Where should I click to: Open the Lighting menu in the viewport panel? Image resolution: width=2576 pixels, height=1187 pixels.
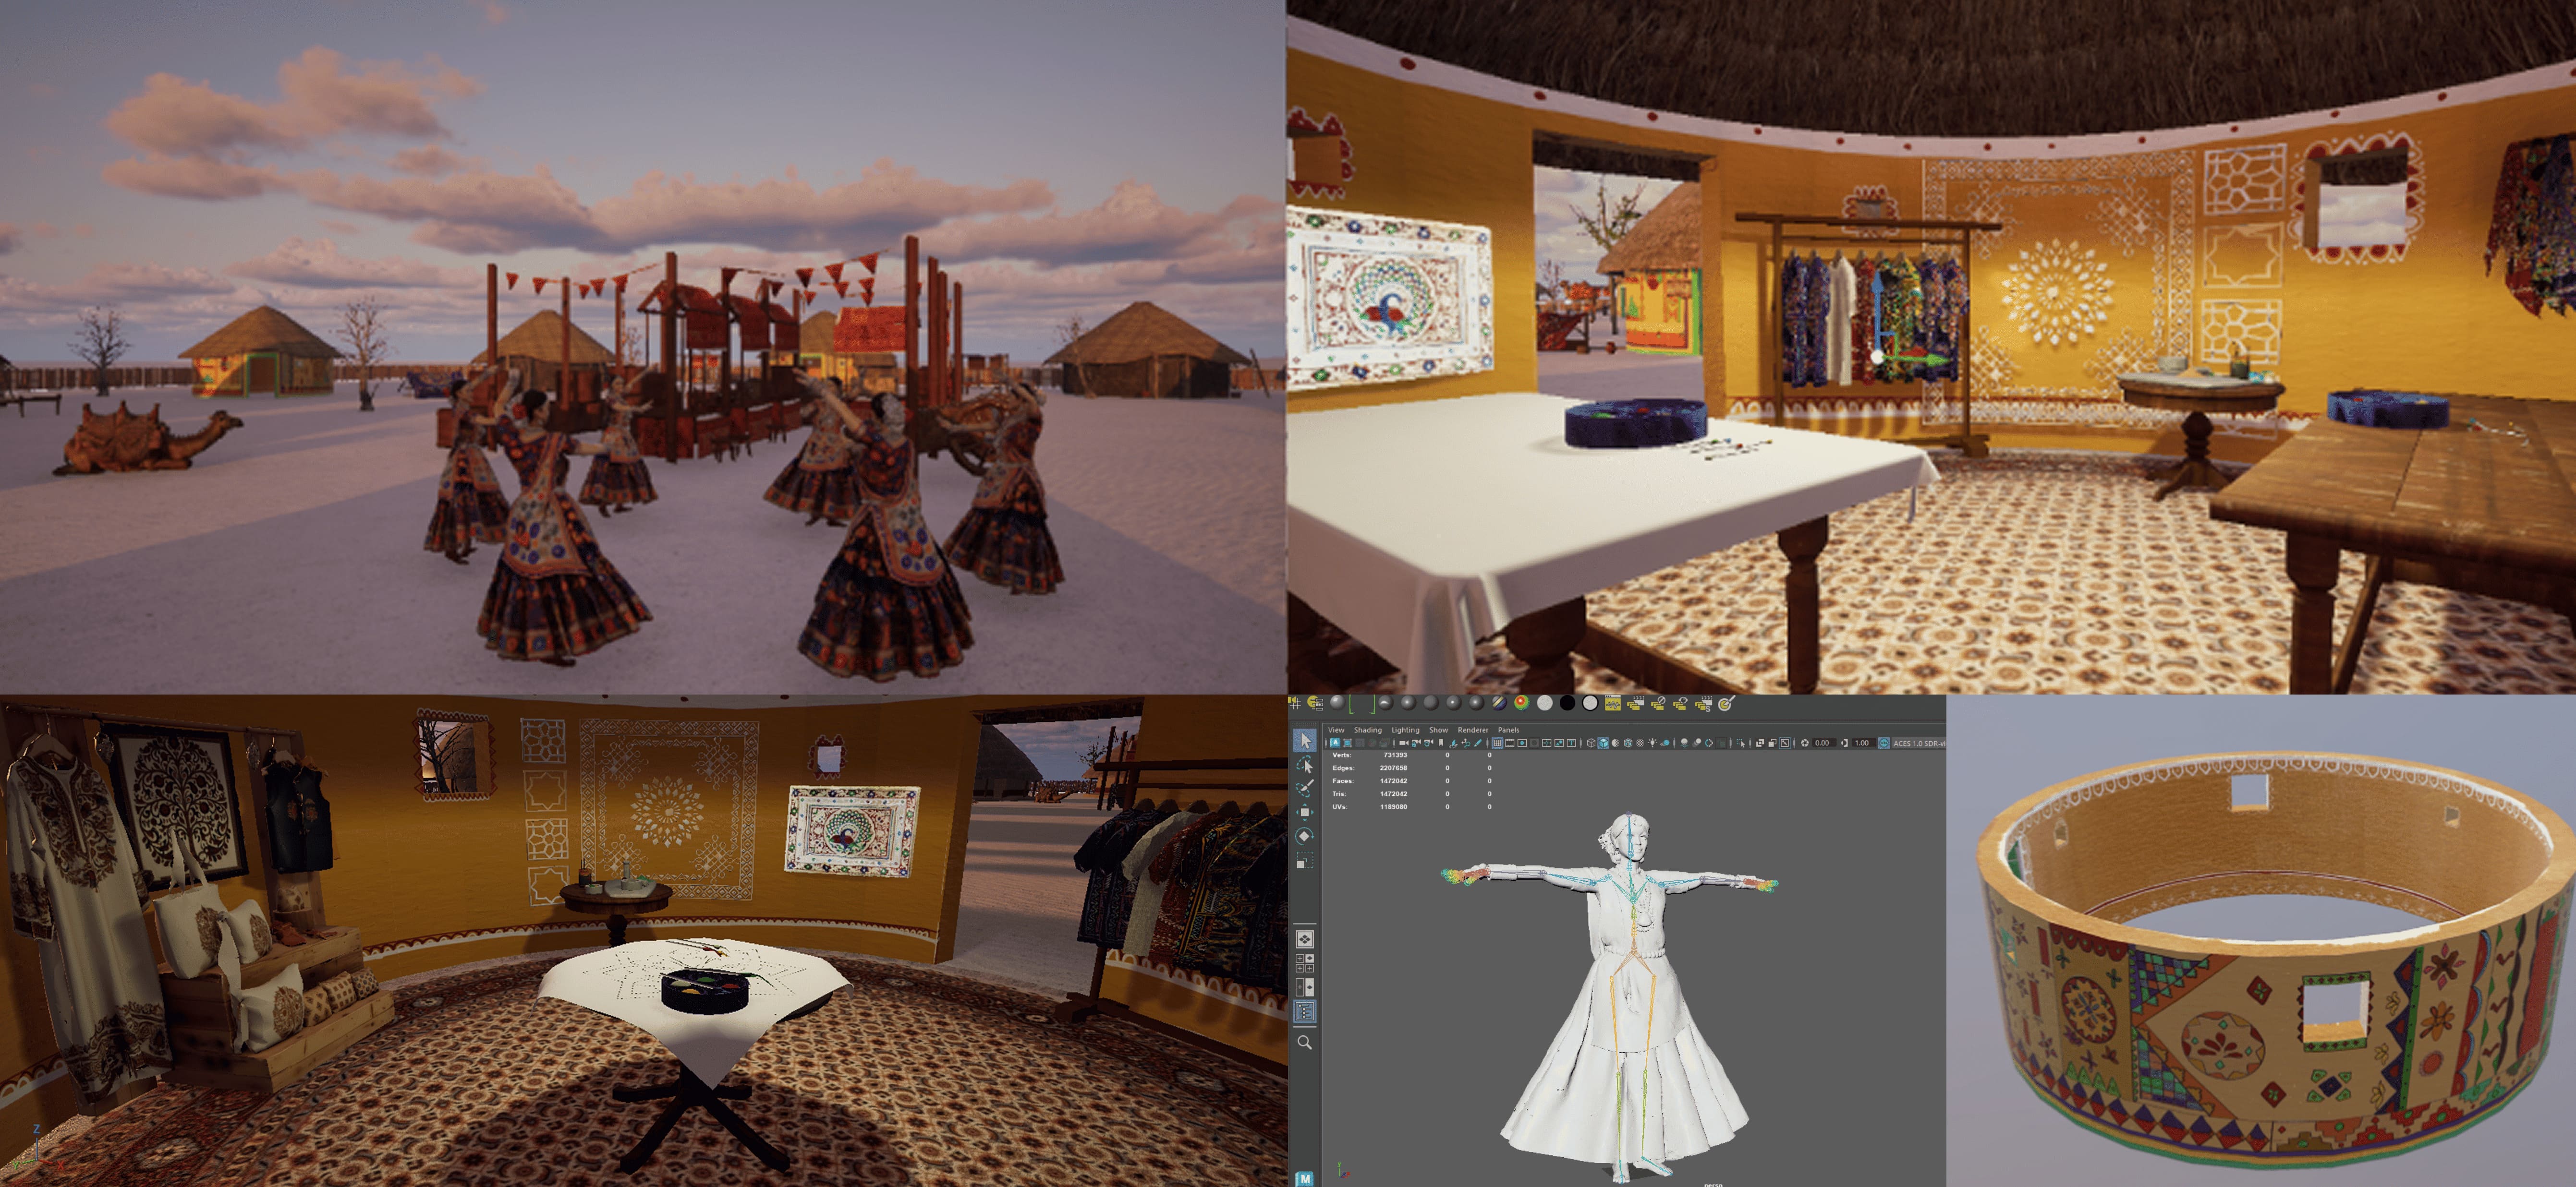pyautogui.click(x=1405, y=730)
